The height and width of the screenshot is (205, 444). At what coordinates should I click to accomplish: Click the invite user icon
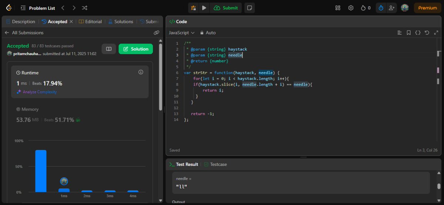point(391,8)
